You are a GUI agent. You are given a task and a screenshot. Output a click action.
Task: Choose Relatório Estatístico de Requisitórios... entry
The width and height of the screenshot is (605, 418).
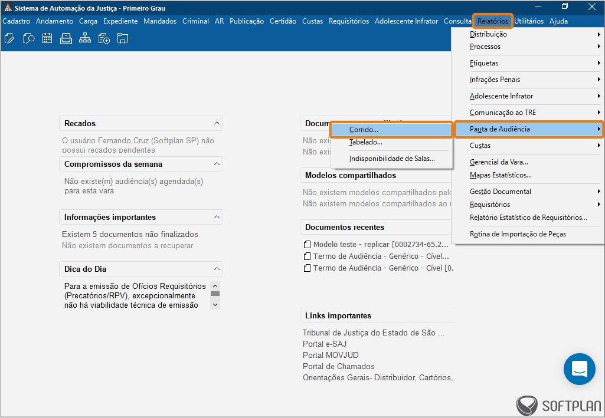pyautogui.click(x=528, y=218)
